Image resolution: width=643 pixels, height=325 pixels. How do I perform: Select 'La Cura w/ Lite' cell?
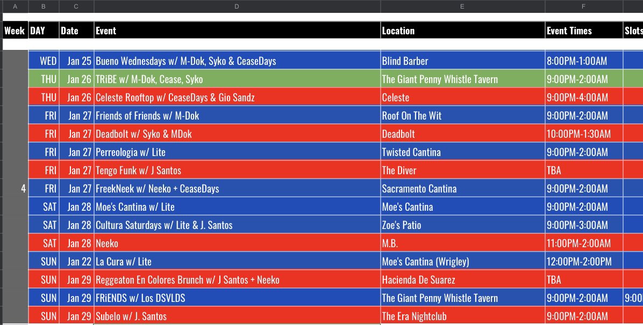(x=237, y=261)
